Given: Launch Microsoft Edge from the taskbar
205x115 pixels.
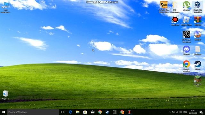Looking at the screenshot, I should tap(70, 112).
